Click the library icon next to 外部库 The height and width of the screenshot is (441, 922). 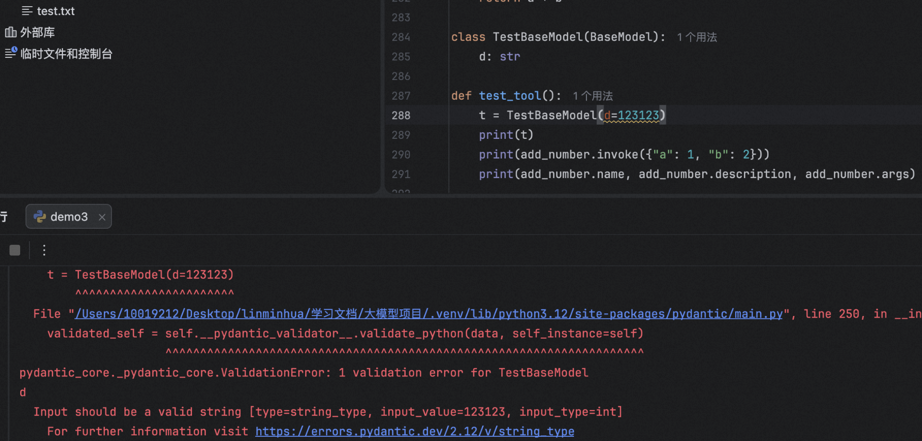pyautogui.click(x=10, y=32)
